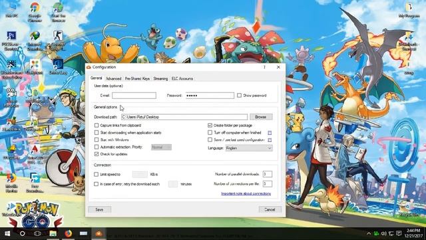Open the extraction Priority dropdown

pos(161,147)
